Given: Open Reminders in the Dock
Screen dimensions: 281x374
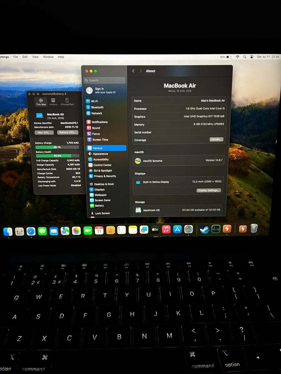Looking at the screenshot, I should [x=122, y=230].
